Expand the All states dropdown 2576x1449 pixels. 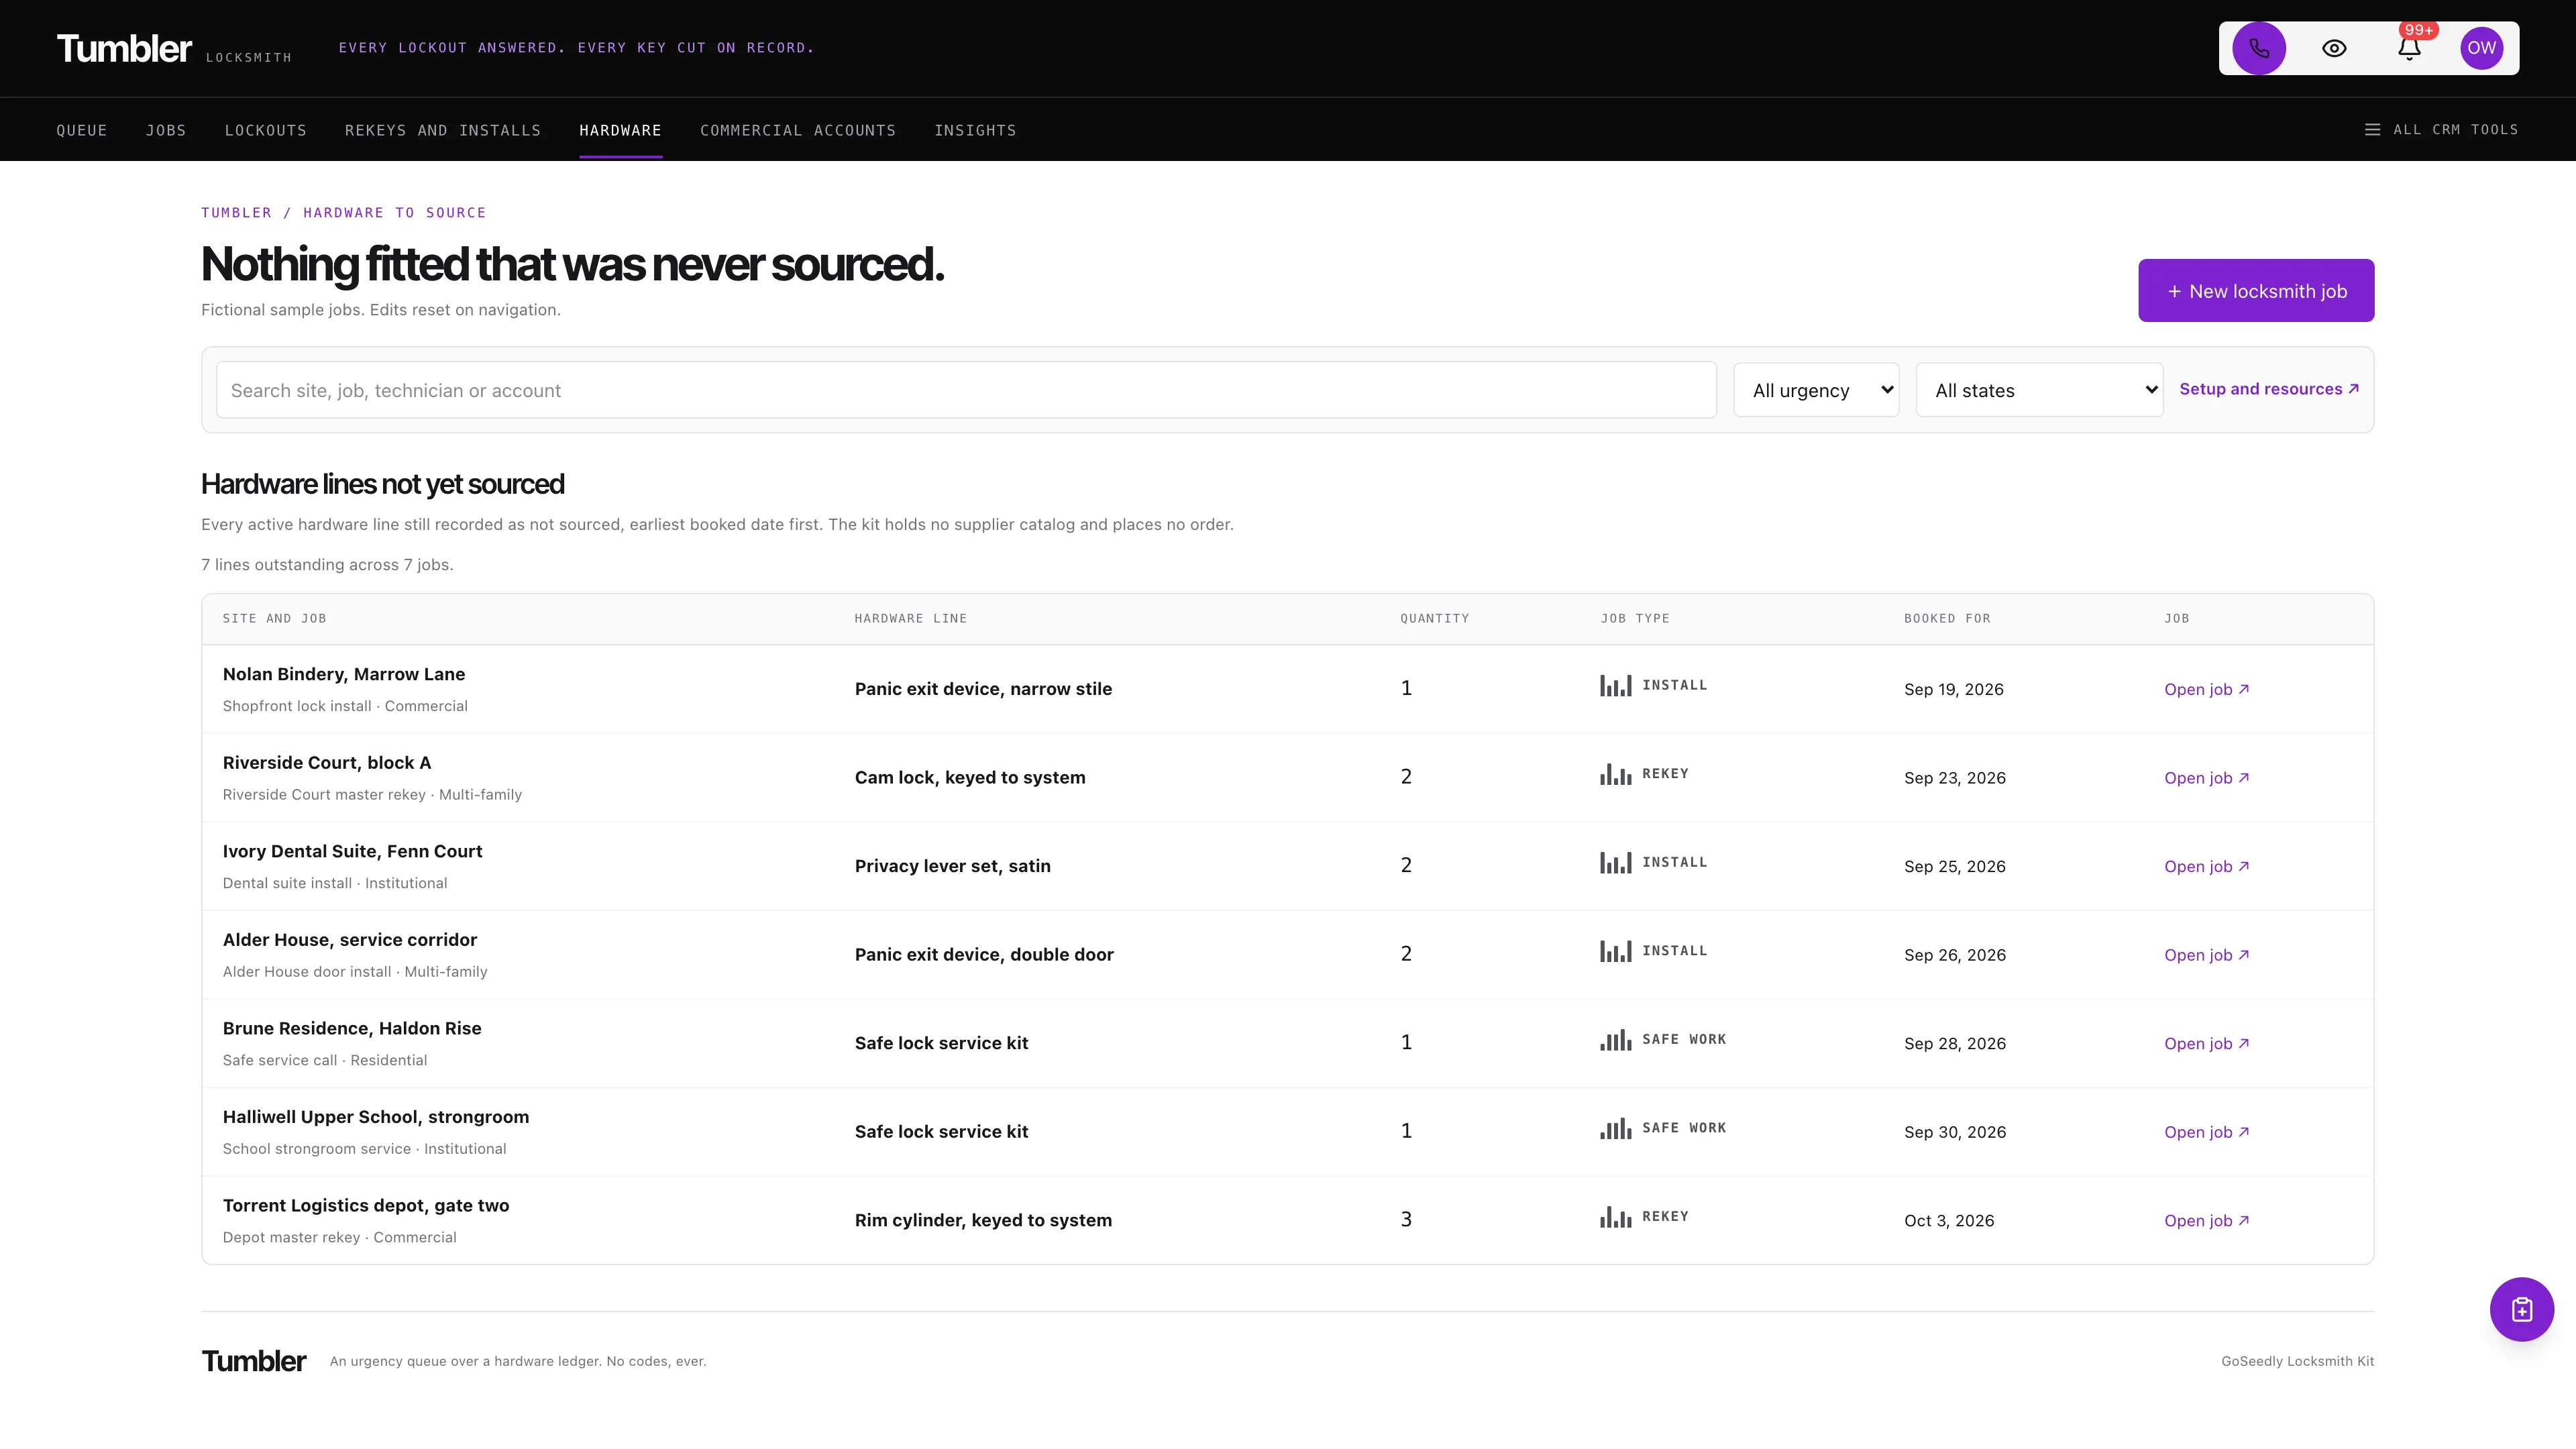point(2039,390)
